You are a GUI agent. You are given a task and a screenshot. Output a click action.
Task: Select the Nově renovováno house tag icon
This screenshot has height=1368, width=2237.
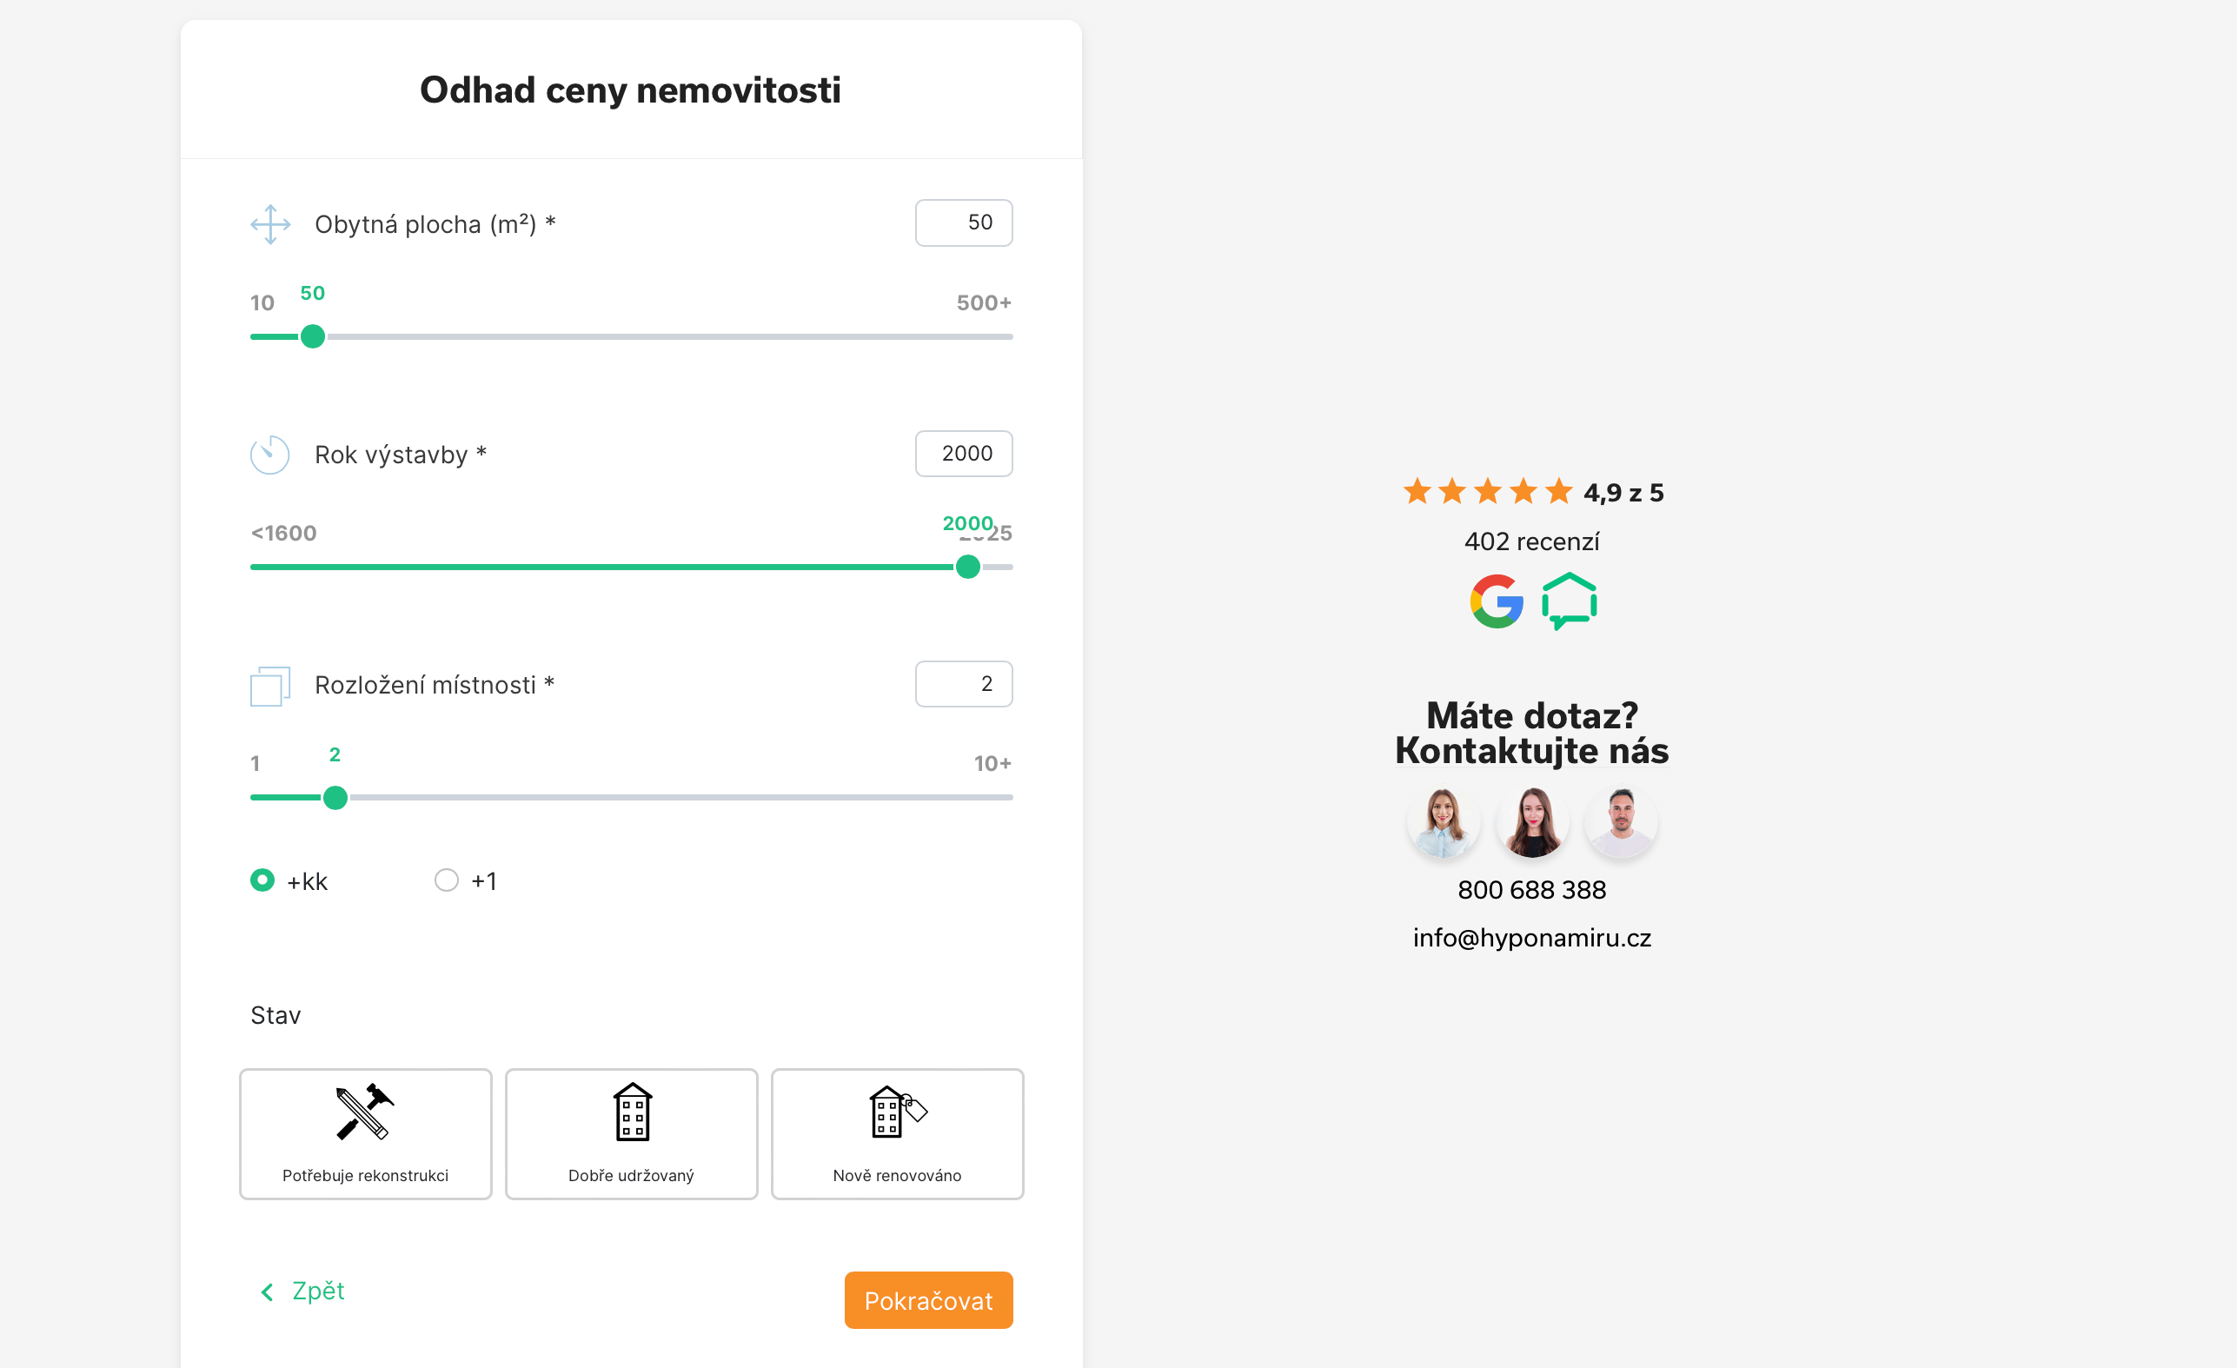897,1111
